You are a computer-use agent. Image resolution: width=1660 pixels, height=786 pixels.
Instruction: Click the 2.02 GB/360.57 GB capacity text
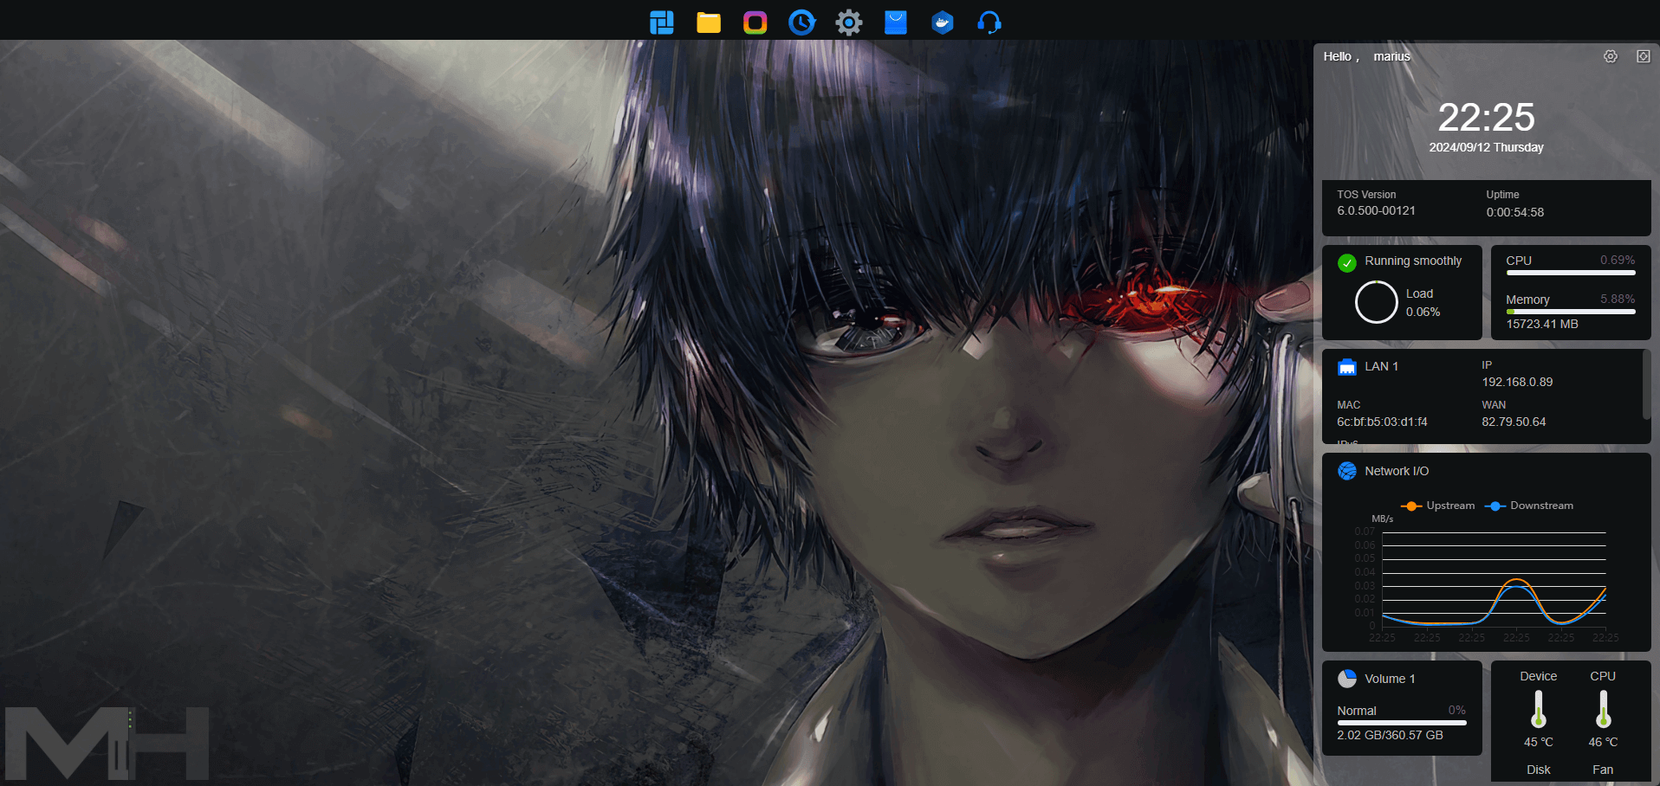click(x=1390, y=735)
